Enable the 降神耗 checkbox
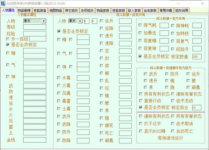The width and height of the screenshot is (209, 150). tap(173, 25)
